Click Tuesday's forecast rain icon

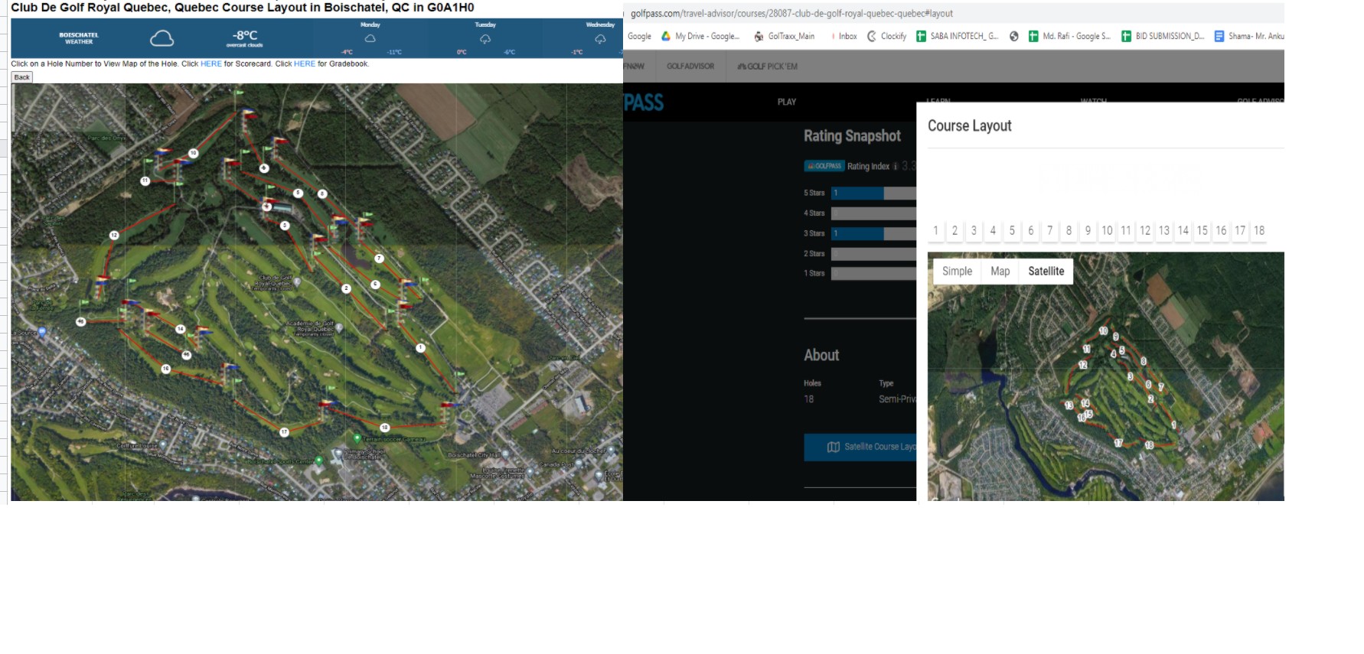485,38
